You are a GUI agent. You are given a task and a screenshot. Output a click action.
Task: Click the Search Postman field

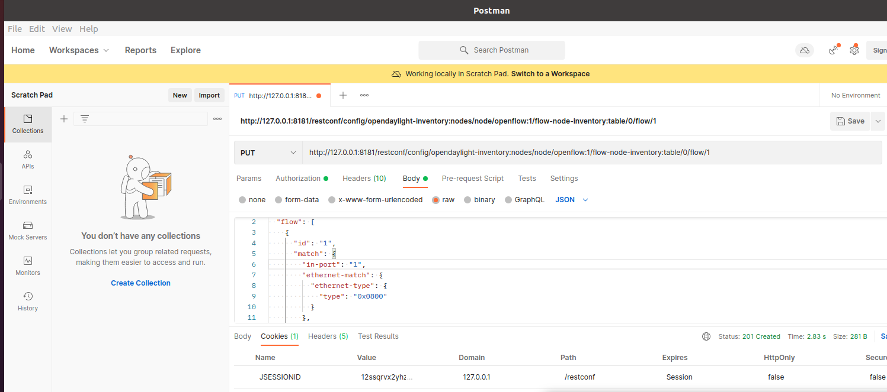(492, 50)
